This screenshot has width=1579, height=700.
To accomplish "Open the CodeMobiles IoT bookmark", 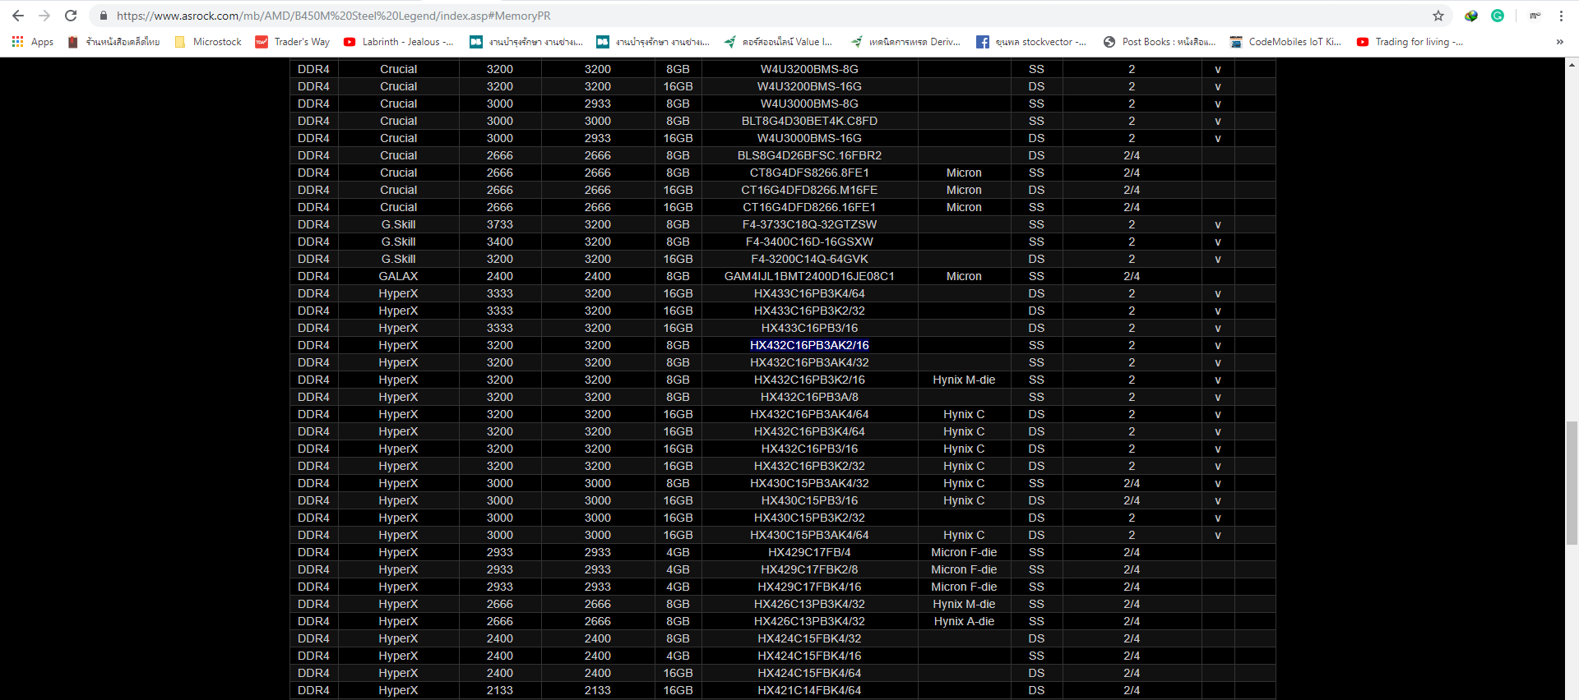I will [1285, 42].
